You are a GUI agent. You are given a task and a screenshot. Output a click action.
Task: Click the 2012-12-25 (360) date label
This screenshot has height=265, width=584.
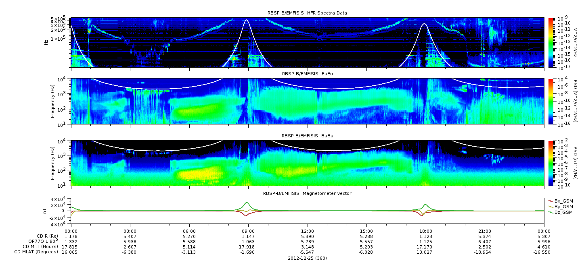click(x=307, y=258)
